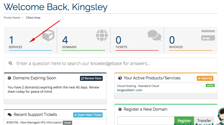The width and height of the screenshot is (224, 125).
Task: Open ticket #396758 New Managed VPS Information
Action: pyautogui.click(x=35, y=122)
